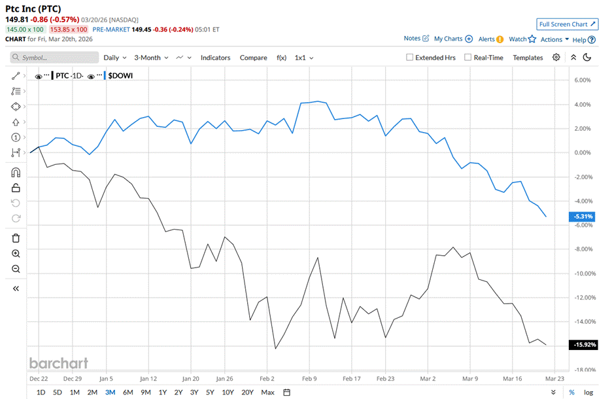Switch to dark mode moon icon
Image resolution: width=612 pixels, height=399 pixels.
587,58
